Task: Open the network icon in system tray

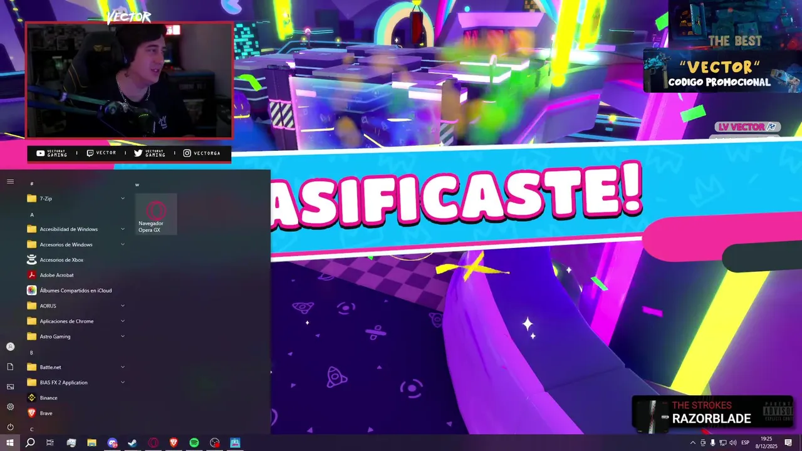Action: 723,443
